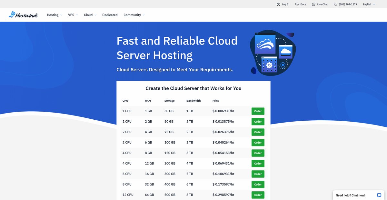Click the Hostwinds logo

pyautogui.click(x=23, y=15)
